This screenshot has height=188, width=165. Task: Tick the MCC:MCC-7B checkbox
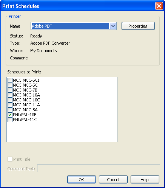10,90
